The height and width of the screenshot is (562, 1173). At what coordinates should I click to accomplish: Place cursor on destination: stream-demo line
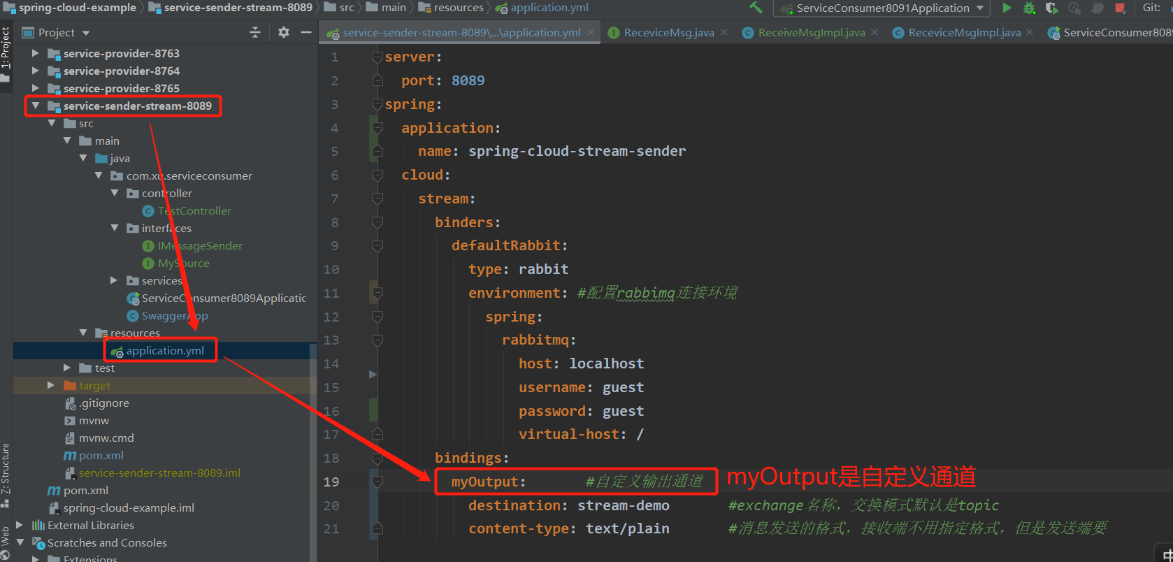point(569,505)
